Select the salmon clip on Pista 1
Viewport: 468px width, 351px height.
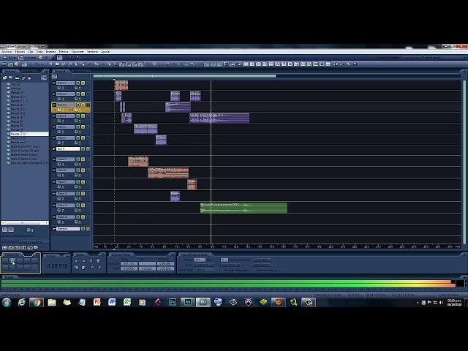coord(121,85)
